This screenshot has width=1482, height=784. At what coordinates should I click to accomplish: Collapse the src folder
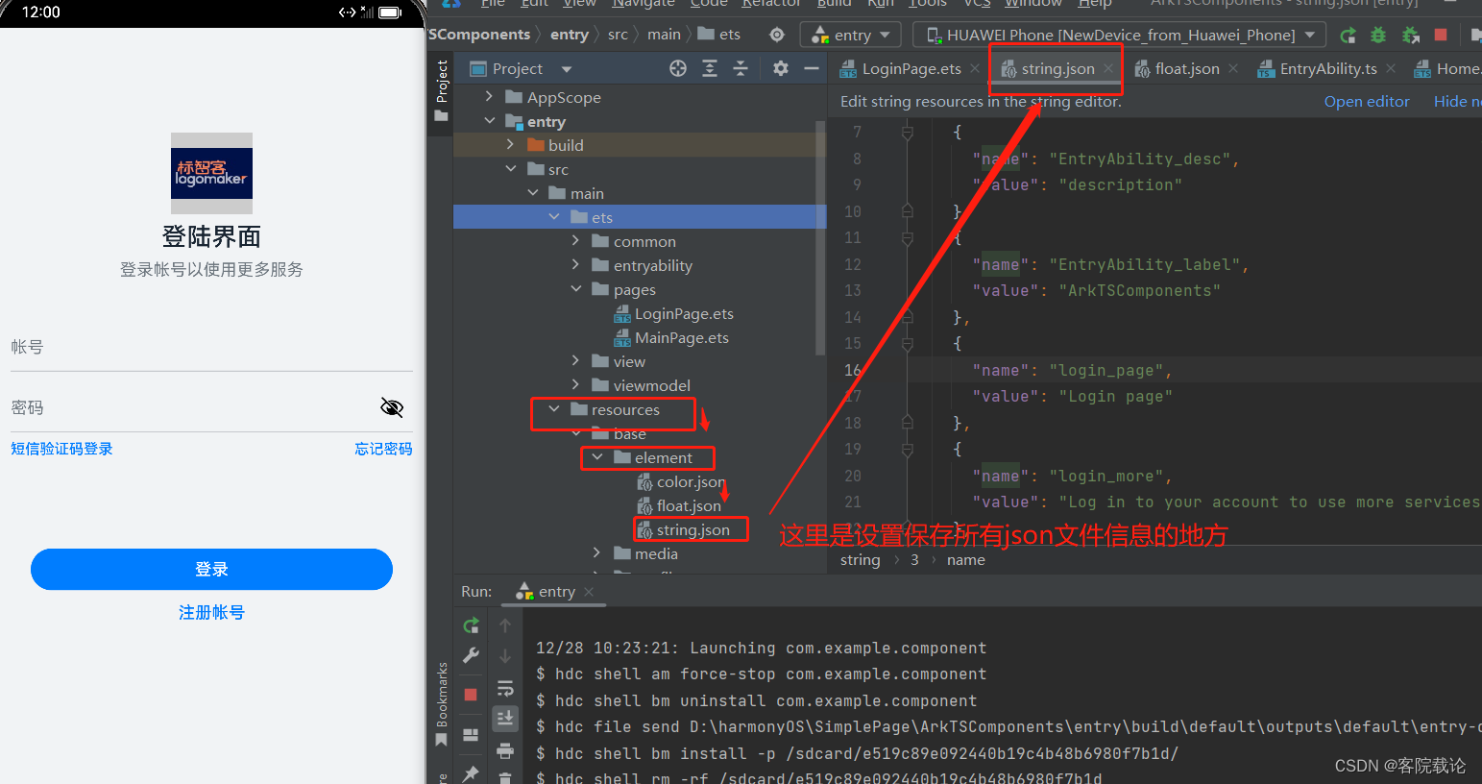tap(510, 169)
